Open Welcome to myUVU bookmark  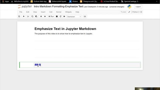click(x=20, y=1)
